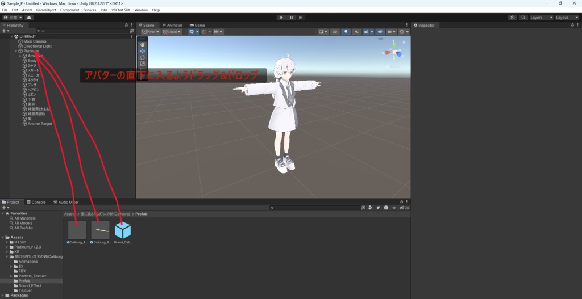Switch to the Audio Mixer tab

(x=66, y=202)
